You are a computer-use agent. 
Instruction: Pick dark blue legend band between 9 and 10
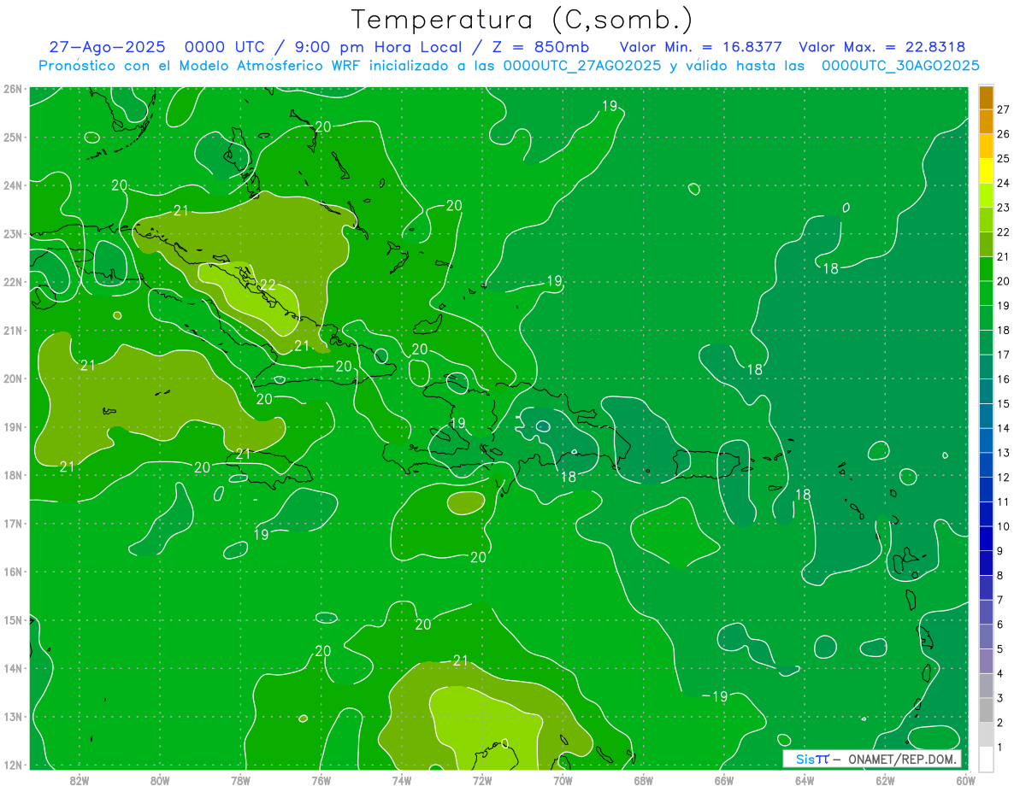(986, 538)
